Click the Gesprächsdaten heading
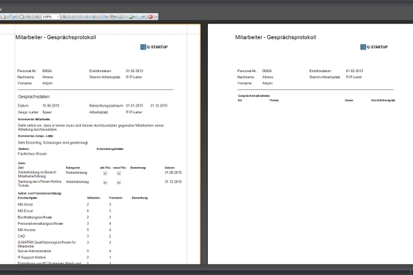Viewport: 413px width, 275px height. 34,96
